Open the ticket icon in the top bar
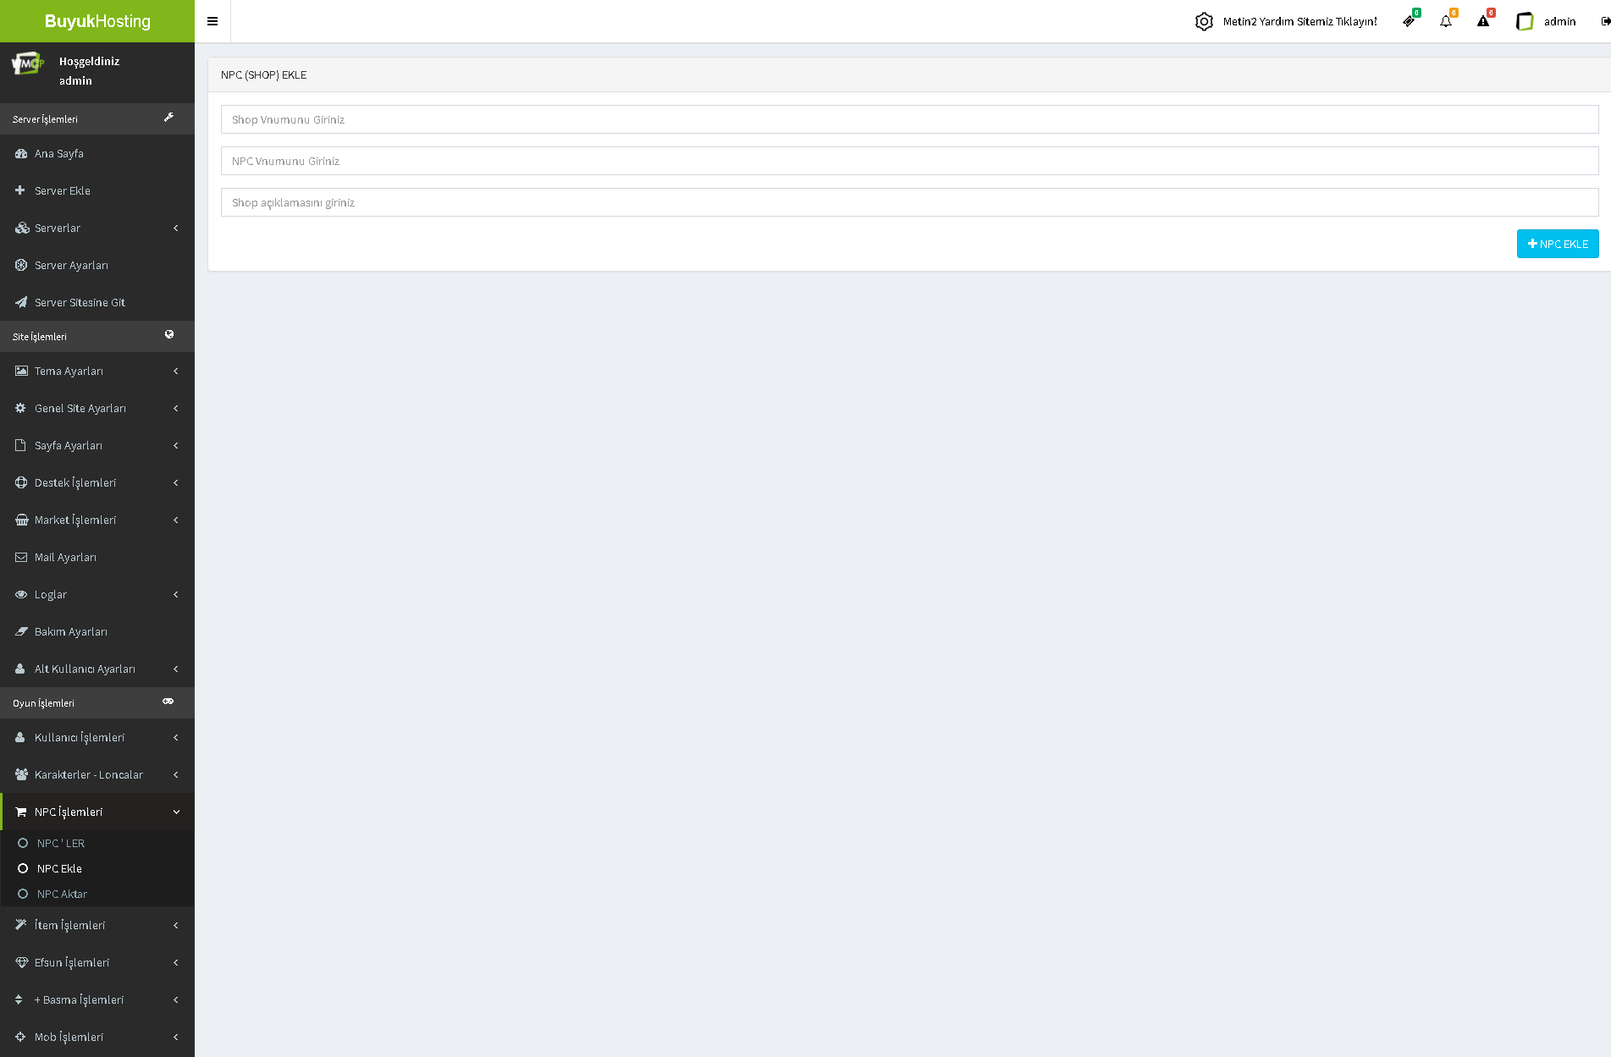Viewport: 1611px width, 1057px height. 1409,22
